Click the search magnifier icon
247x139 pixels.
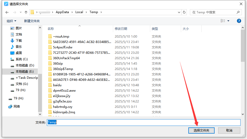pos(238,12)
